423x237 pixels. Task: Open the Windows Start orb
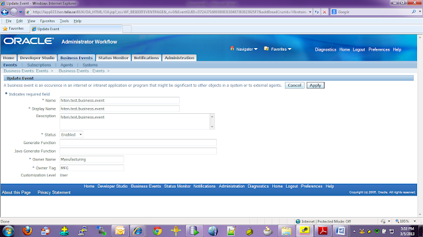click(8, 231)
